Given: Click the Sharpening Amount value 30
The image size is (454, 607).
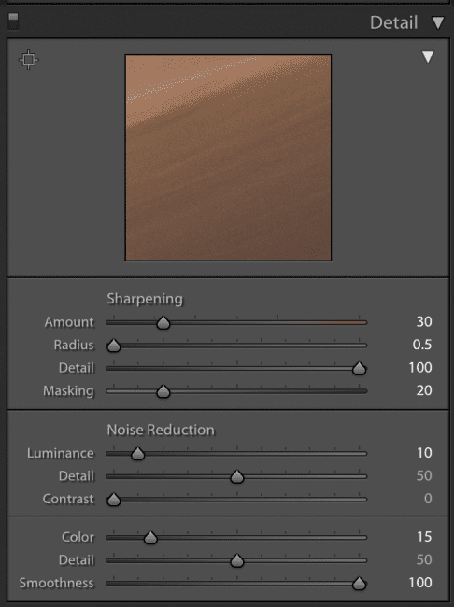Looking at the screenshot, I should click(424, 321).
